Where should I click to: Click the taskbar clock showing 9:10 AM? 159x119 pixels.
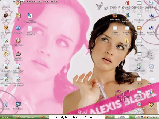click(153, 117)
